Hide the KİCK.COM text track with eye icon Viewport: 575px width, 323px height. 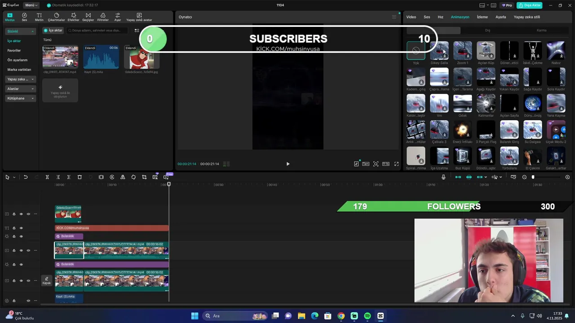point(21,228)
